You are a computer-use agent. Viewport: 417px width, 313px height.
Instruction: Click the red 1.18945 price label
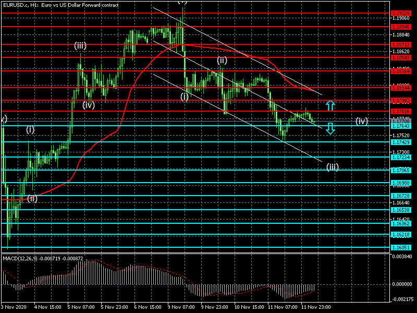click(401, 27)
